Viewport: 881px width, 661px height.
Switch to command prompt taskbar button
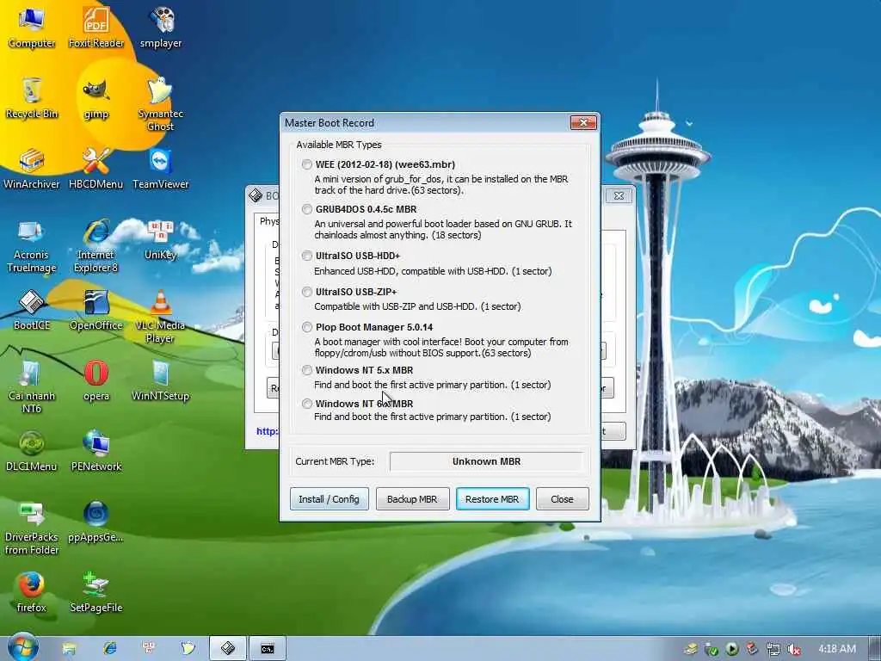268,649
